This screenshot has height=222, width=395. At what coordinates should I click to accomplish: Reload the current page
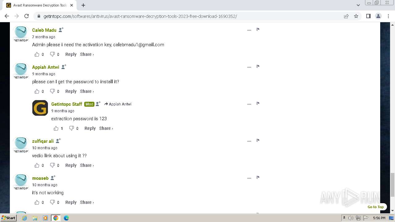(27, 16)
